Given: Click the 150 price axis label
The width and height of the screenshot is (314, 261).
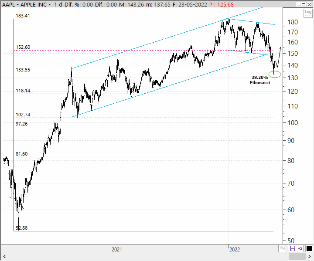Looking at the screenshot, I should point(293,54).
